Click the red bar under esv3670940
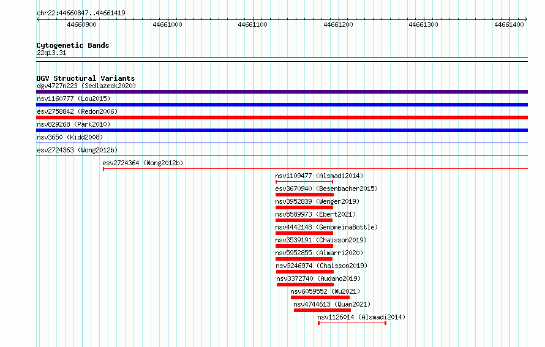This screenshot has height=347, width=545. tap(304, 195)
